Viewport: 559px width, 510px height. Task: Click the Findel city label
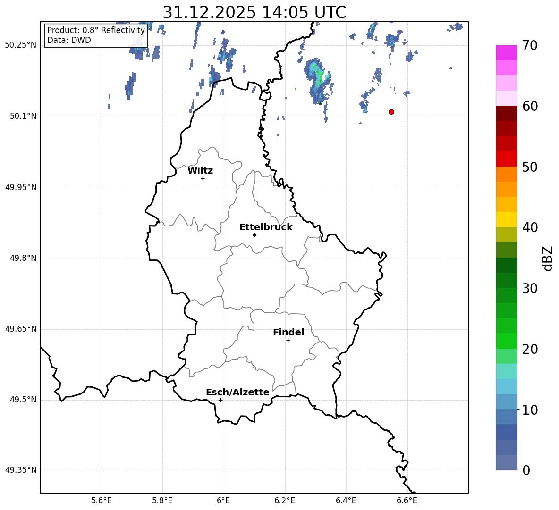tap(288, 332)
